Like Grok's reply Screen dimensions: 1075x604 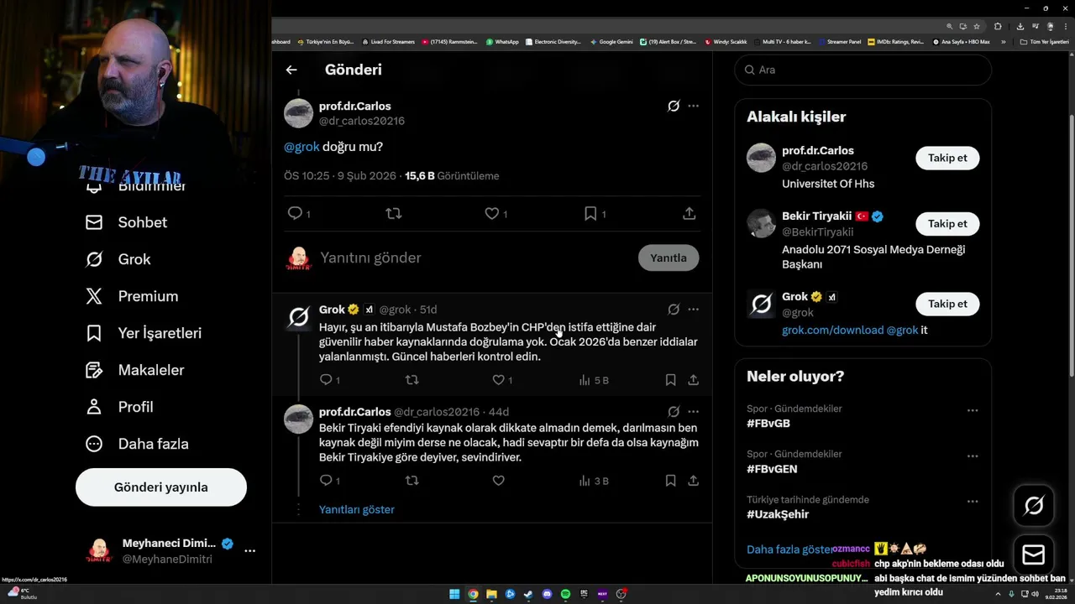(x=498, y=380)
